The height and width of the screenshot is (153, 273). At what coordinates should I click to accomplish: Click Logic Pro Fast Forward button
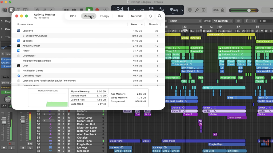point(74,10)
